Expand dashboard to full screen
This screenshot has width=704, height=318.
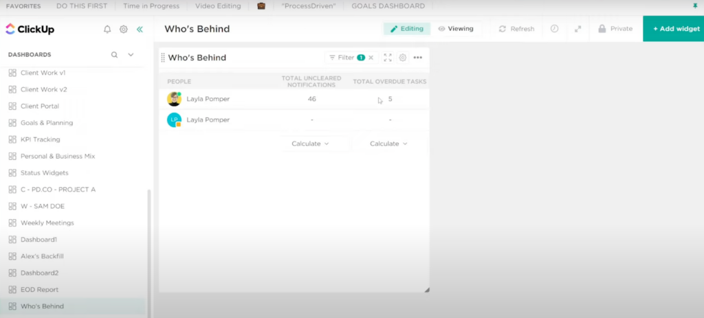pos(577,29)
